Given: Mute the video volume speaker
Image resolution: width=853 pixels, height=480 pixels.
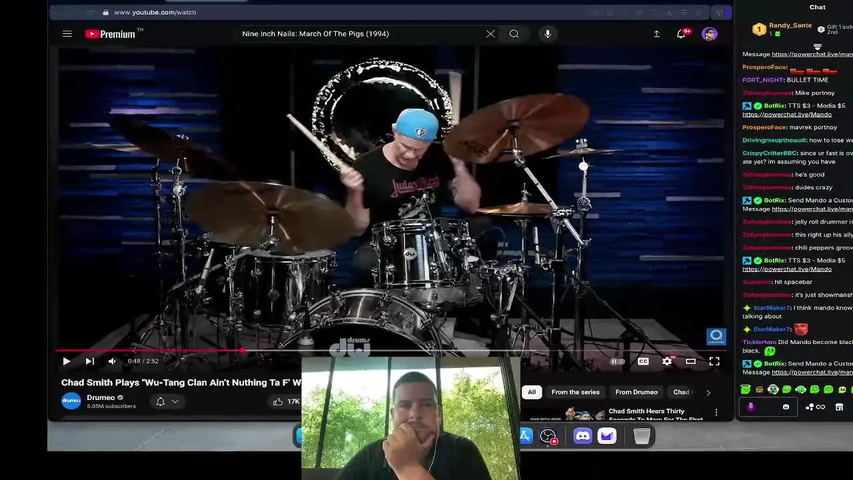Looking at the screenshot, I should (112, 361).
